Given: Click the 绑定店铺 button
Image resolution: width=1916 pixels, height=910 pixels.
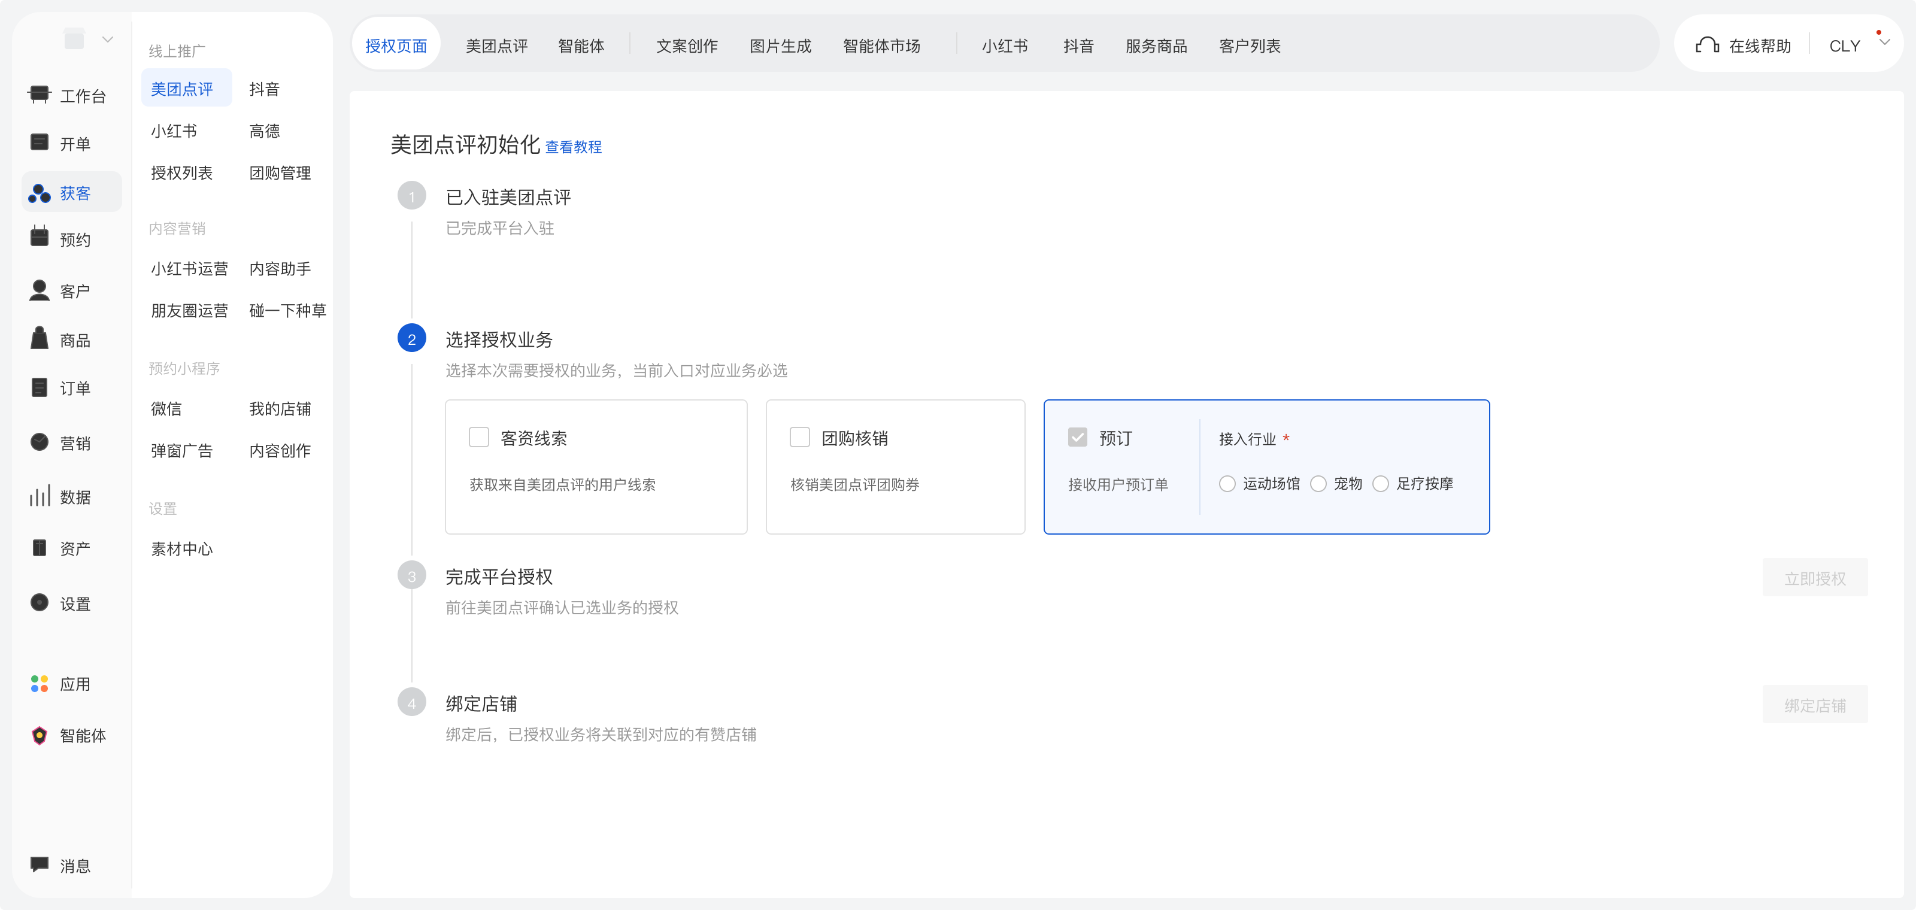Looking at the screenshot, I should click(x=1815, y=705).
